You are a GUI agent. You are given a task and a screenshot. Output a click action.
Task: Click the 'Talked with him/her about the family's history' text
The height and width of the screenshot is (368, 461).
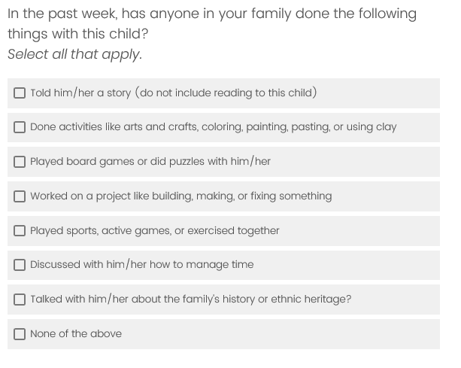190,300
